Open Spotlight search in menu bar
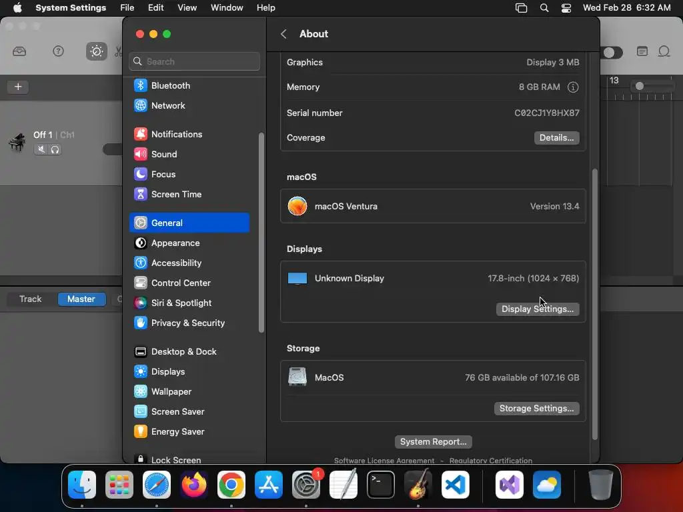 coord(544,8)
